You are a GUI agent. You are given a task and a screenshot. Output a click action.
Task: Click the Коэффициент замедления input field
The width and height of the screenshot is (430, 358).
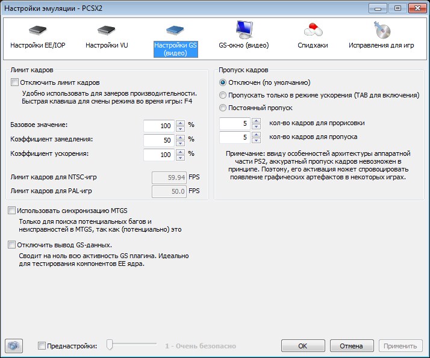point(159,140)
